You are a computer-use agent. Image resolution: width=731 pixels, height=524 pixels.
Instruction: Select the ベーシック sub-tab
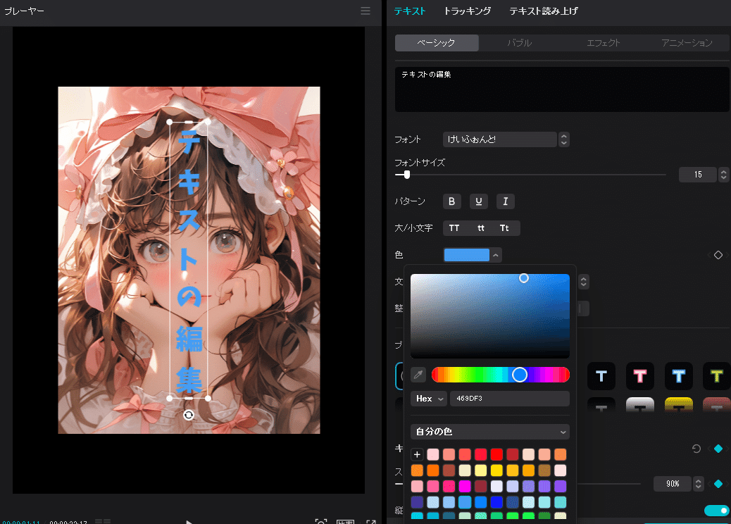(x=437, y=43)
